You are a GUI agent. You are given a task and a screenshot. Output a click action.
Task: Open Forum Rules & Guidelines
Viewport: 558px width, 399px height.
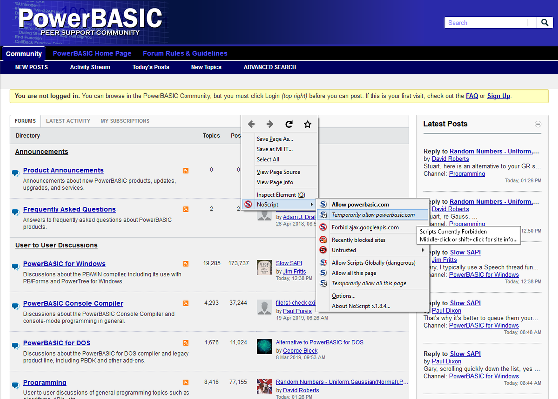tap(185, 53)
